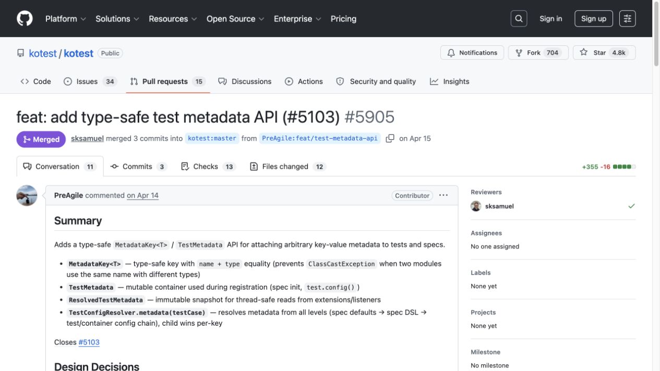Viewport: 660px width, 371px height.
Task: Open the Insights tab
Action: coord(450,81)
